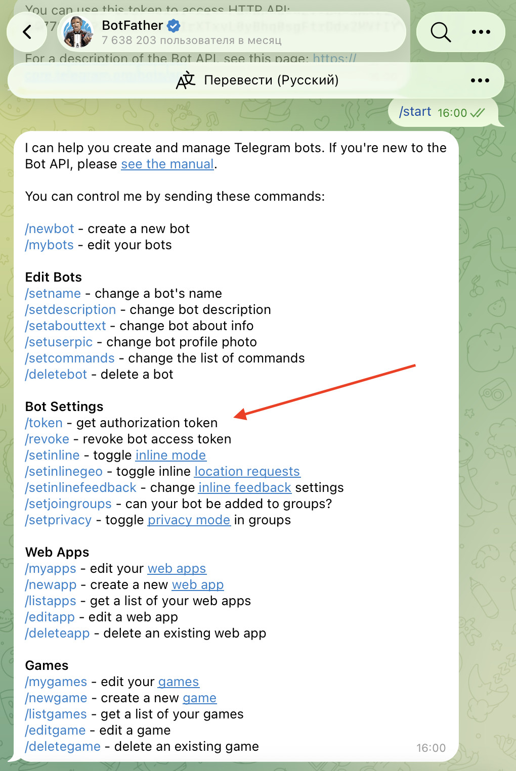The image size is (516, 771).
Task: Open the BotFather chat title
Action: [x=133, y=25]
